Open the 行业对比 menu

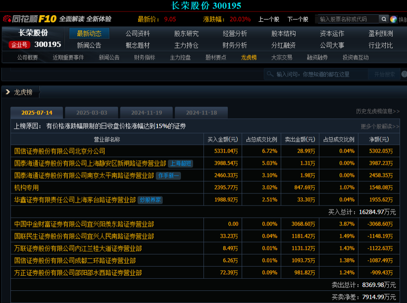pos(381,45)
